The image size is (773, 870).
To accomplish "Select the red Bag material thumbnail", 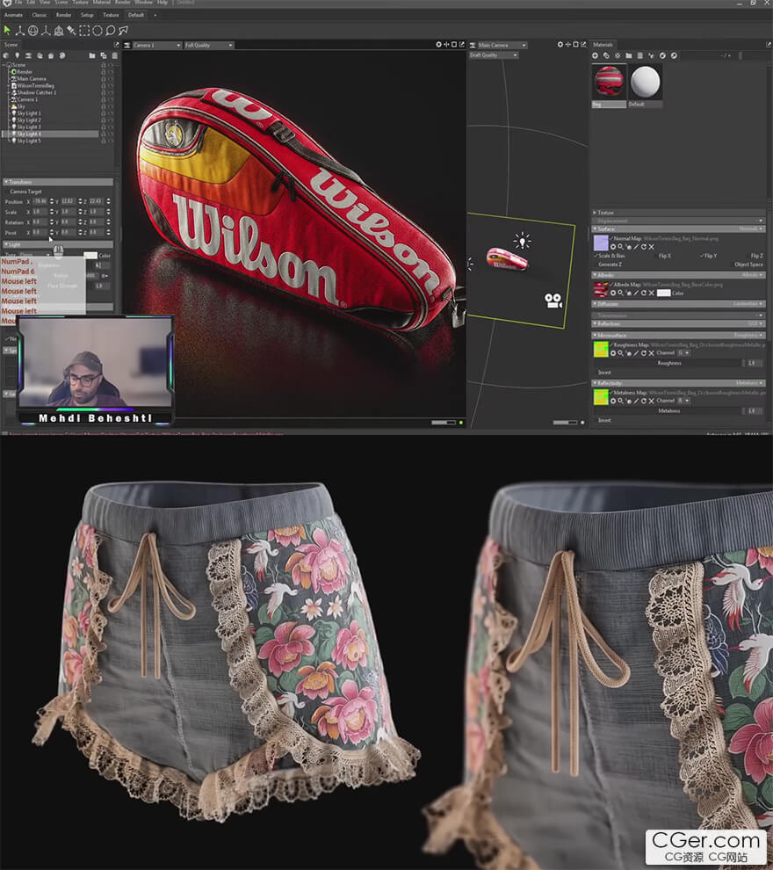I will [x=610, y=82].
